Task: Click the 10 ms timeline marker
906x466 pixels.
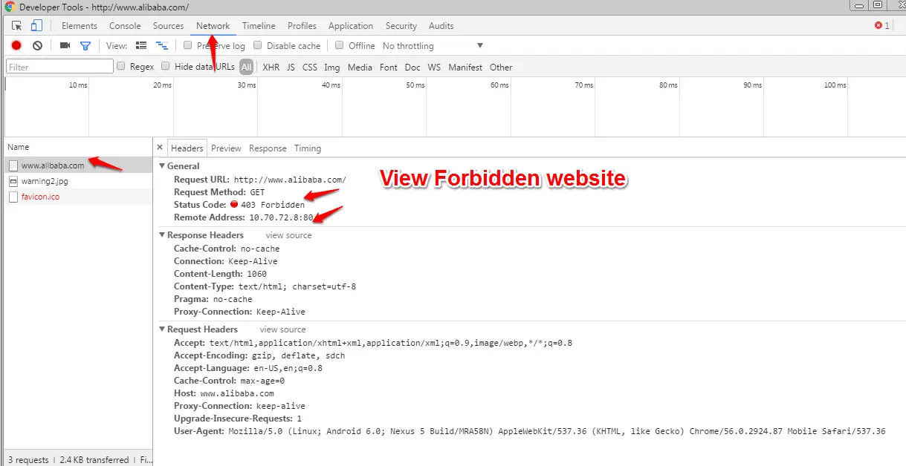Action: coord(78,85)
